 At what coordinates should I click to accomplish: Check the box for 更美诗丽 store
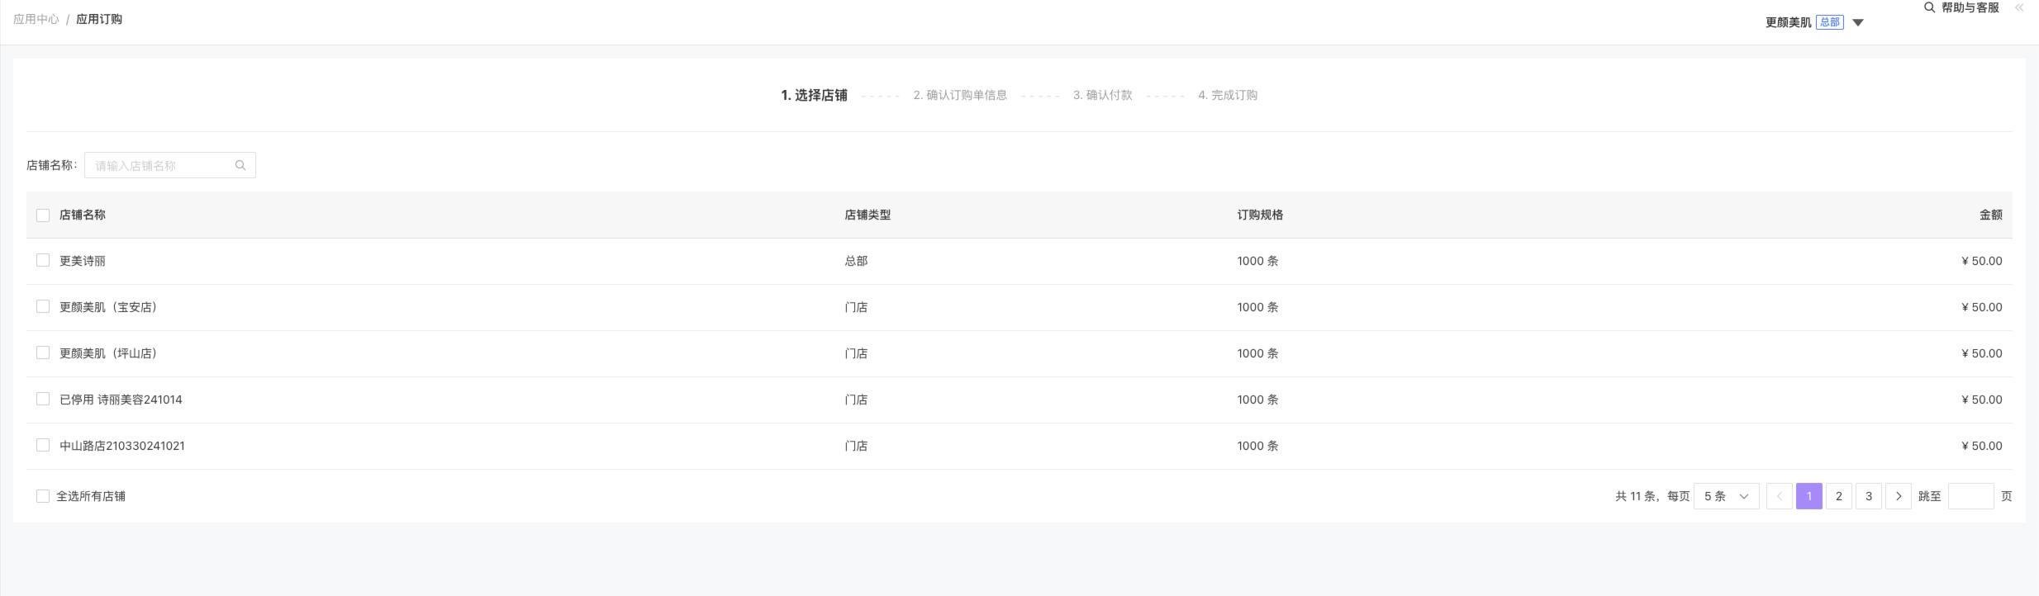43,260
